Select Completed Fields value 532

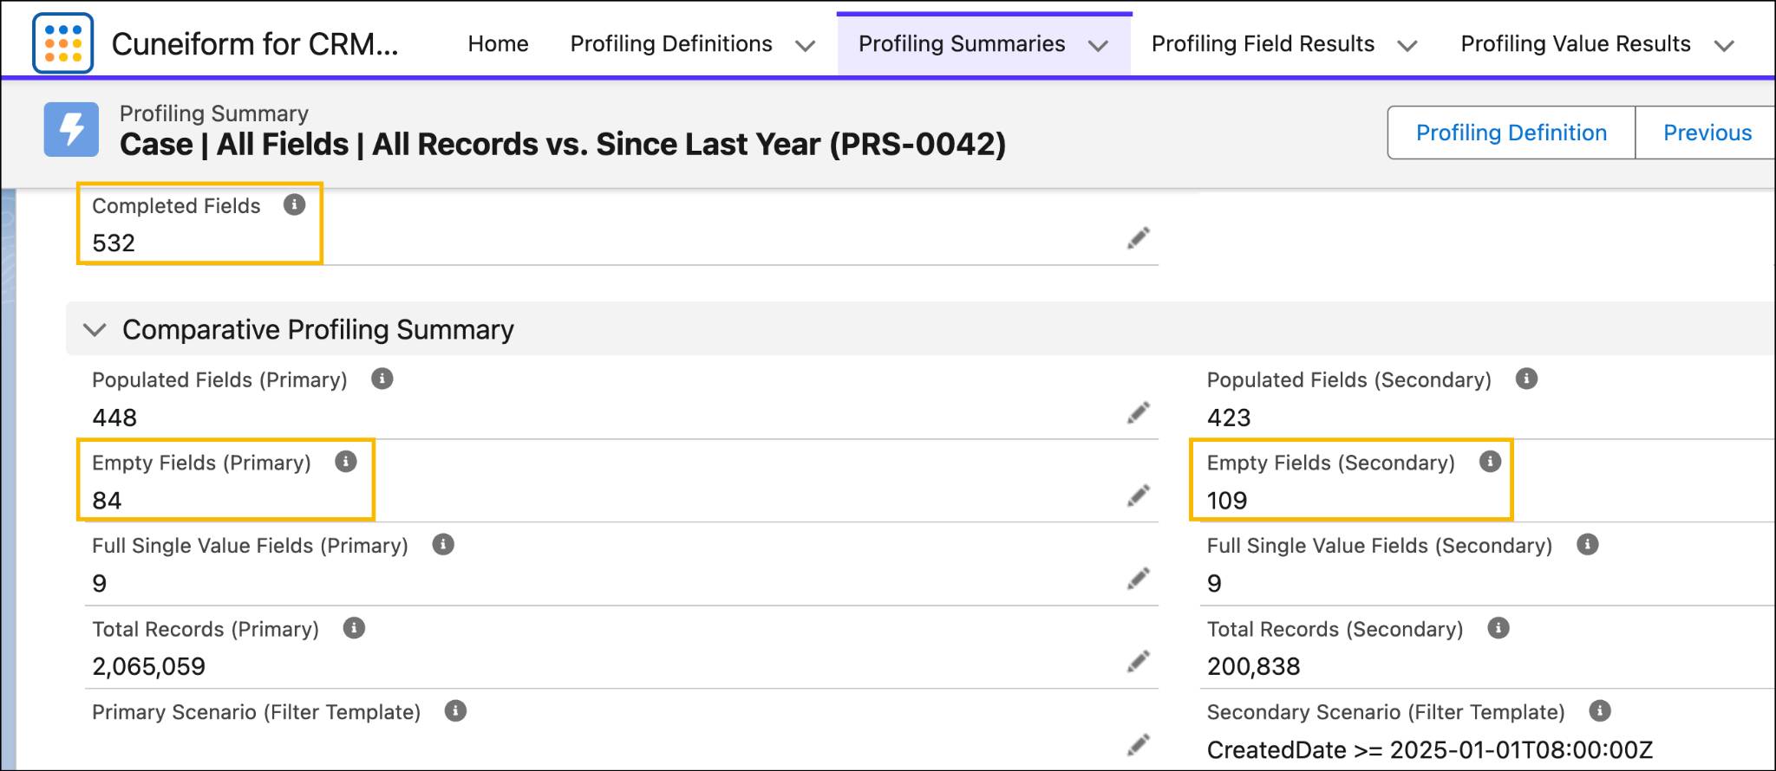(x=114, y=243)
